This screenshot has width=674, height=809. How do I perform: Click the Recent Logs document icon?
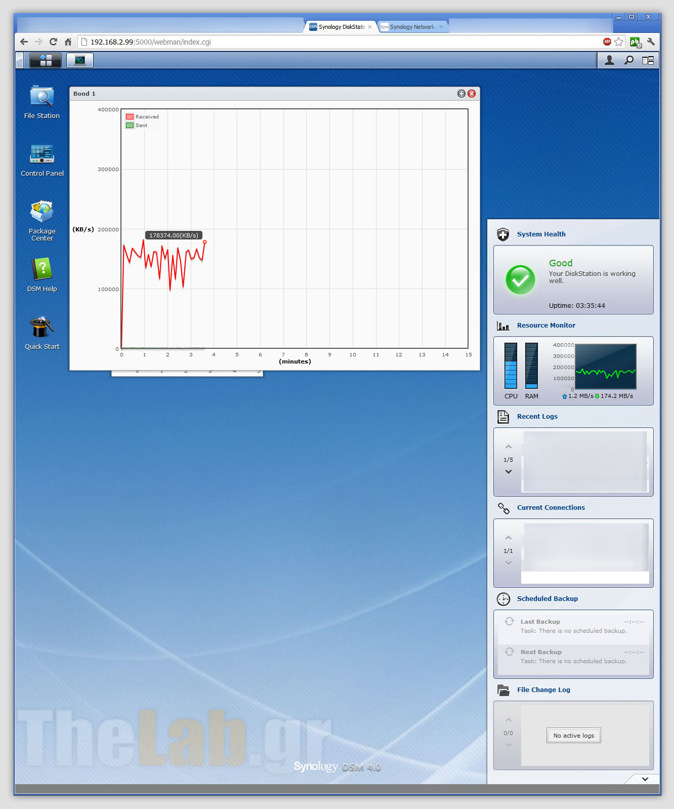click(503, 417)
